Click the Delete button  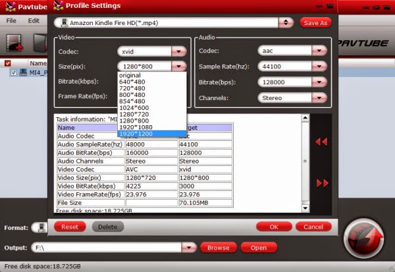tap(108, 227)
